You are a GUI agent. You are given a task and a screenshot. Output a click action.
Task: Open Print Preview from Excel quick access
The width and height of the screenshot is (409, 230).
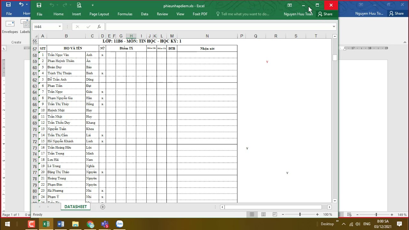pyautogui.click(x=79, y=5)
